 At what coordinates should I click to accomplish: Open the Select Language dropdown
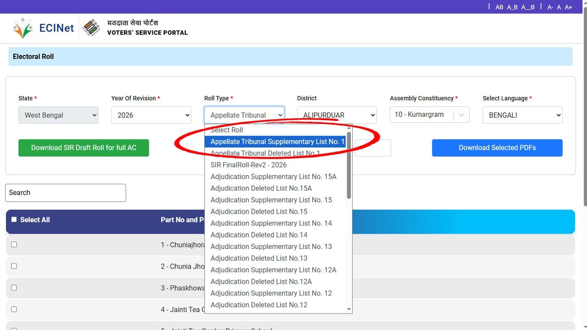pos(522,115)
